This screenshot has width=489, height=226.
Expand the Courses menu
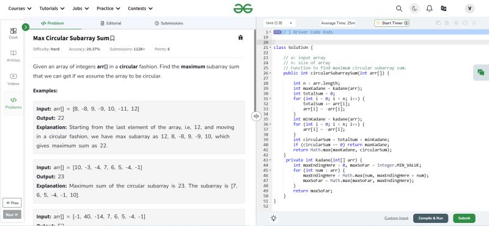click(x=20, y=9)
